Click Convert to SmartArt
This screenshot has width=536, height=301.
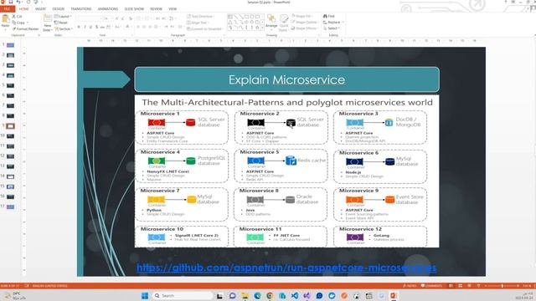point(204,29)
